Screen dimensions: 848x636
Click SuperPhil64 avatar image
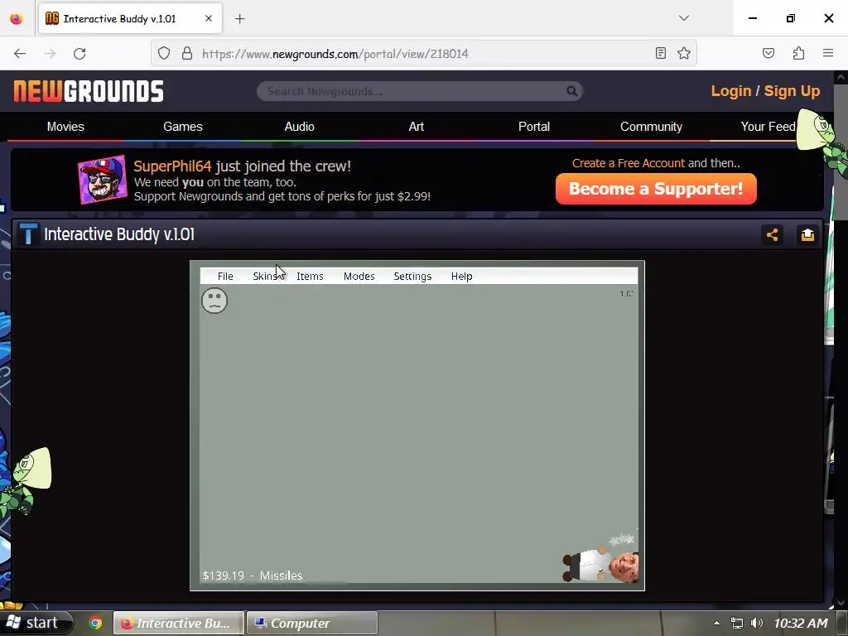pos(102,180)
